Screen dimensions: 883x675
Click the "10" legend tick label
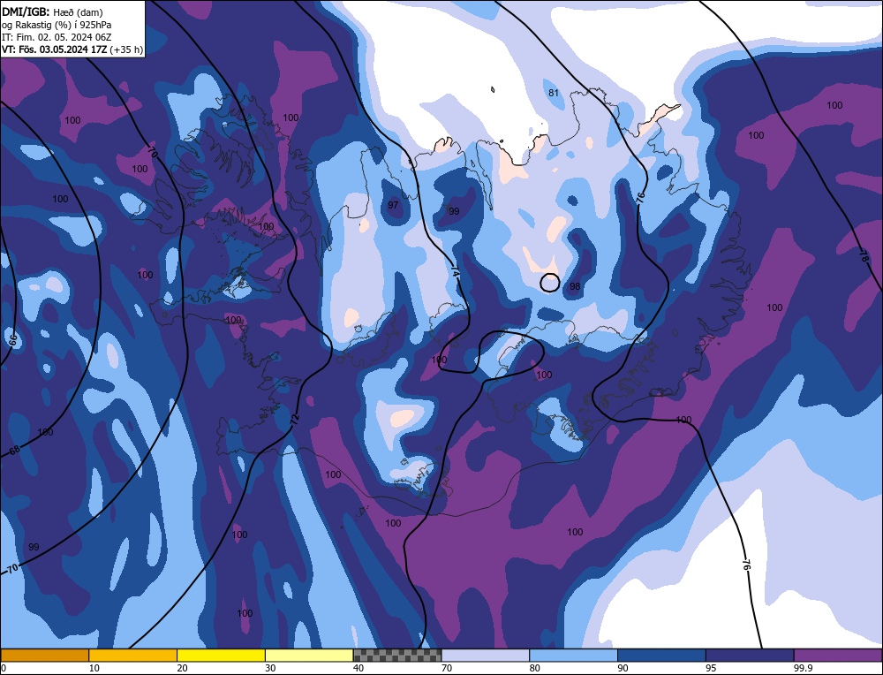tap(94, 668)
